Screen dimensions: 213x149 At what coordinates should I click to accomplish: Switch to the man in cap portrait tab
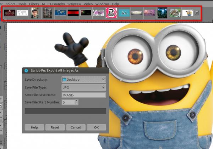35,13
